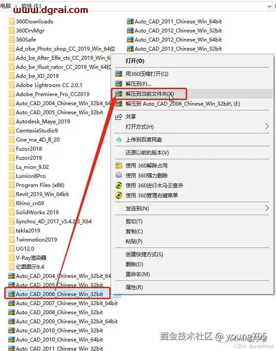Select the Lu_mion_9.02 folder icon
276x351 pixels.
pos(12,167)
